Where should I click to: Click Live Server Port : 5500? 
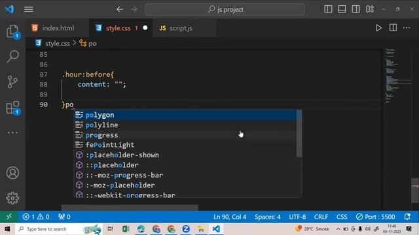click(x=375, y=217)
